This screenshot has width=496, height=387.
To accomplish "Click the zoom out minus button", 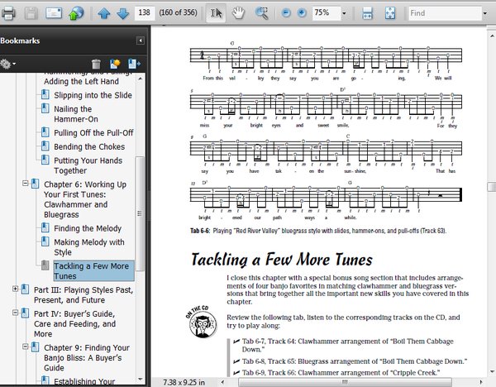I will pos(286,13).
